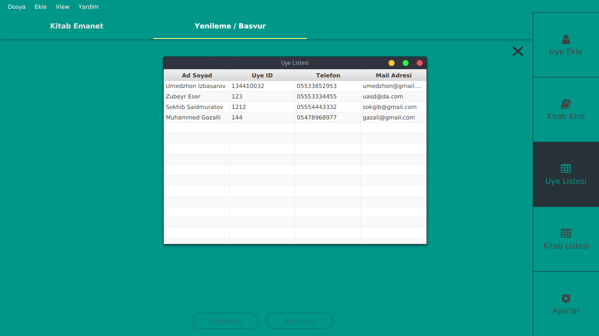
Task: Click the X icon above the member list
Action: click(517, 51)
